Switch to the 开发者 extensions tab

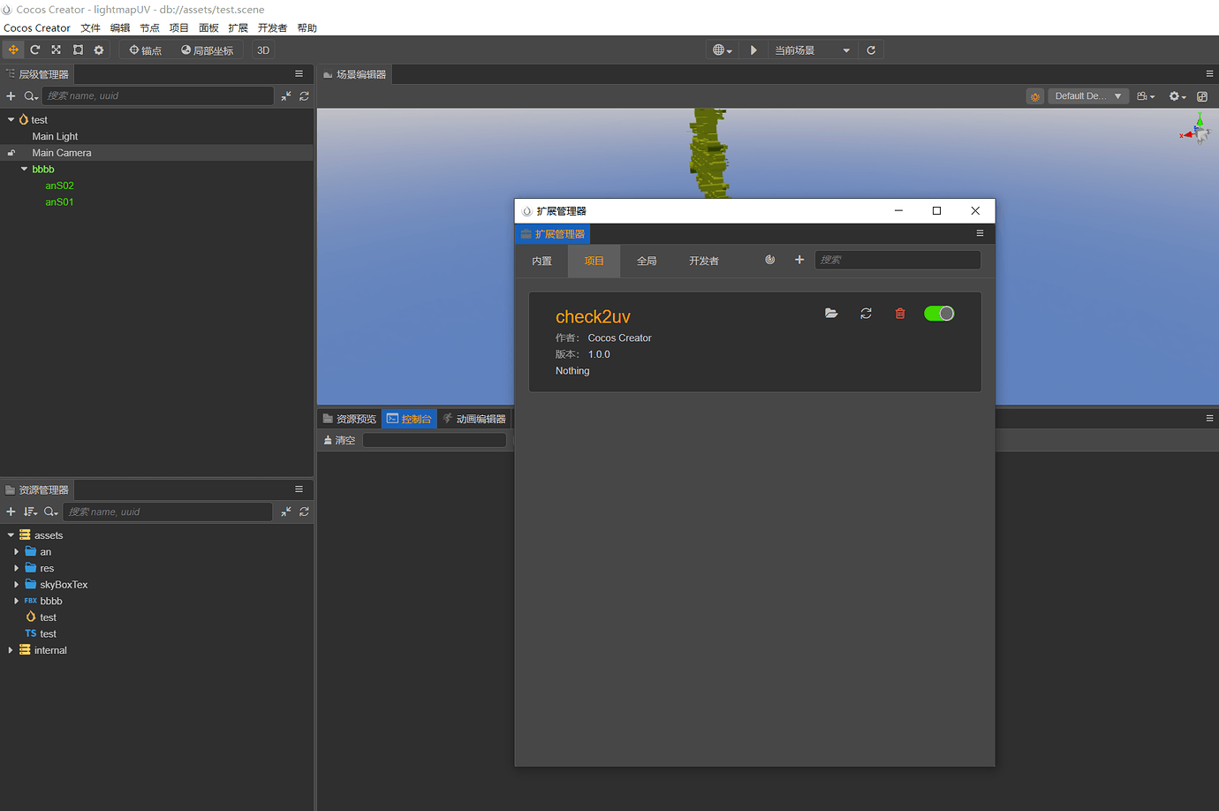(x=704, y=261)
